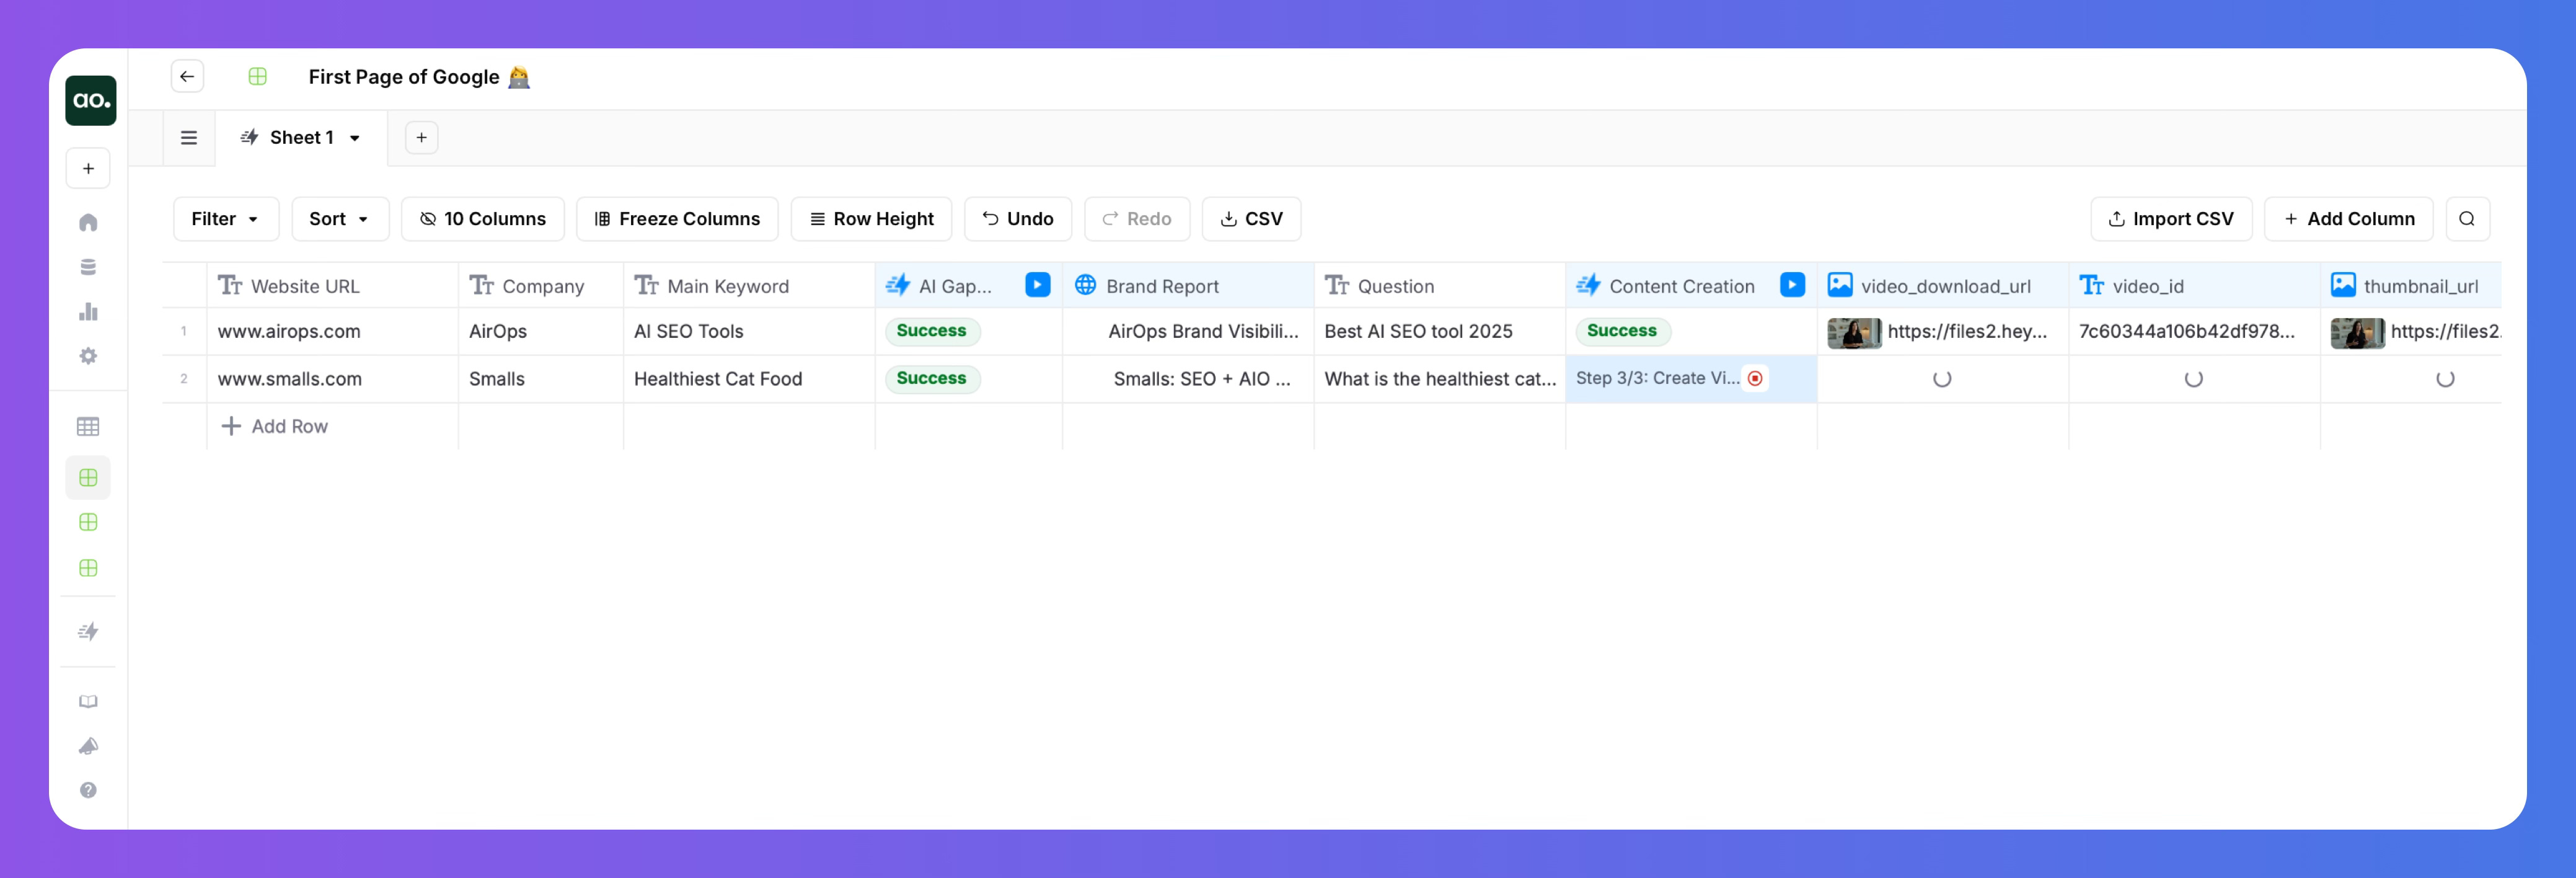
Task: Open the video thumbnail in row 1
Action: click(x=1853, y=332)
